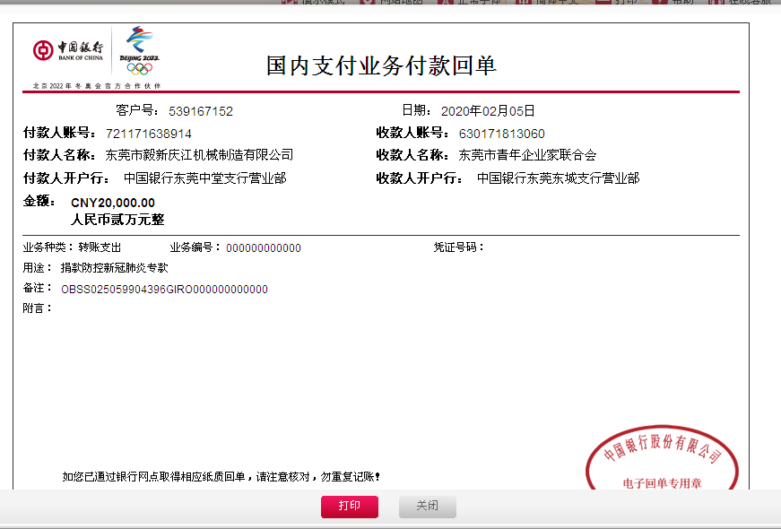Select payer bank 中国银行东莞中堂支行营业部
Screen dimensions: 781x529
204,178
